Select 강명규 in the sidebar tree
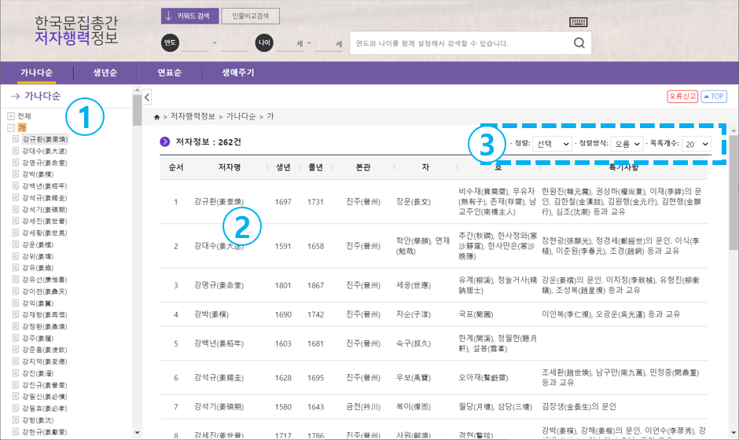Image resolution: width=739 pixels, height=440 pixels. click(44, 163)
